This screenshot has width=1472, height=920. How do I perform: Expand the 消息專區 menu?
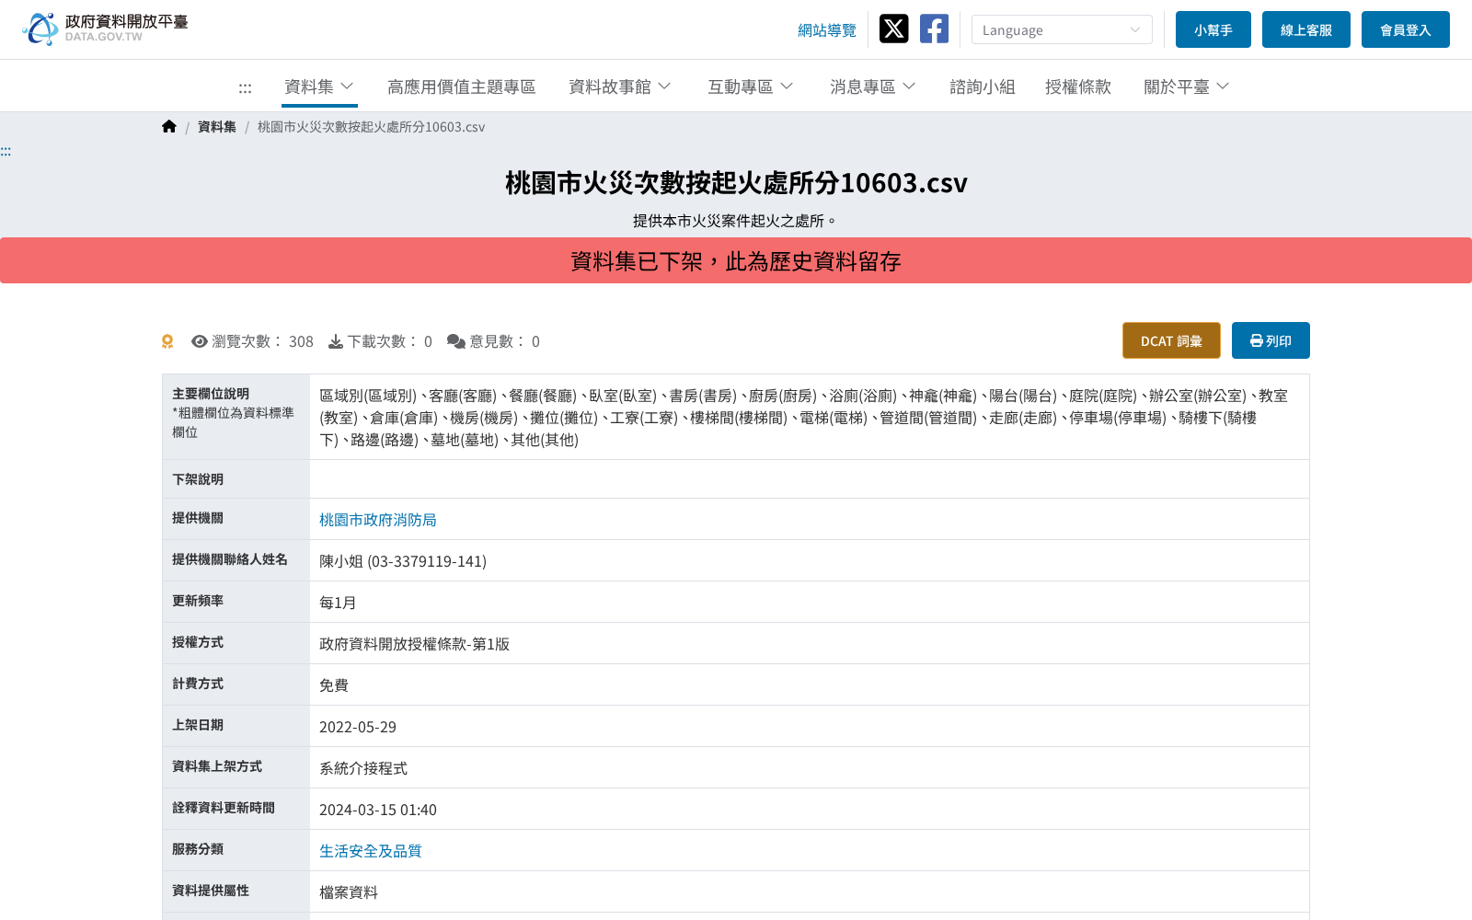[873, 86]
